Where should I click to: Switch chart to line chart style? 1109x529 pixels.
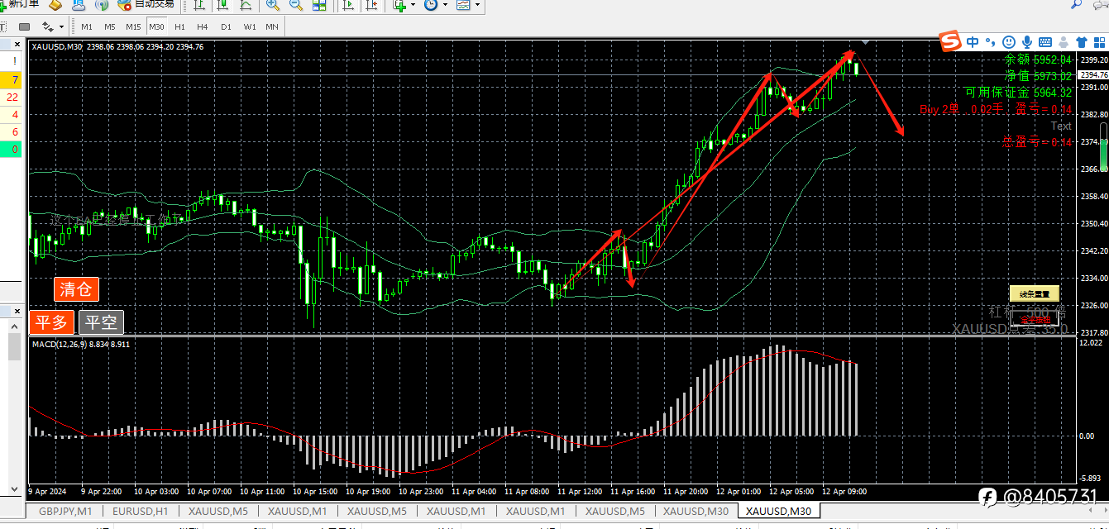point(246,5)
